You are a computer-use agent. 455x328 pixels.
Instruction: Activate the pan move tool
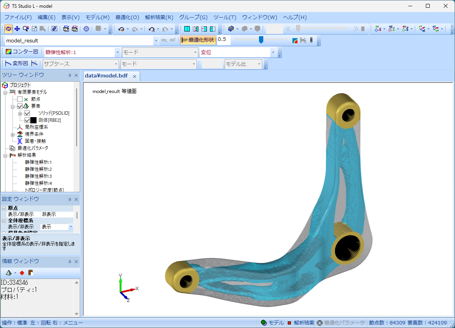(17, 29)
